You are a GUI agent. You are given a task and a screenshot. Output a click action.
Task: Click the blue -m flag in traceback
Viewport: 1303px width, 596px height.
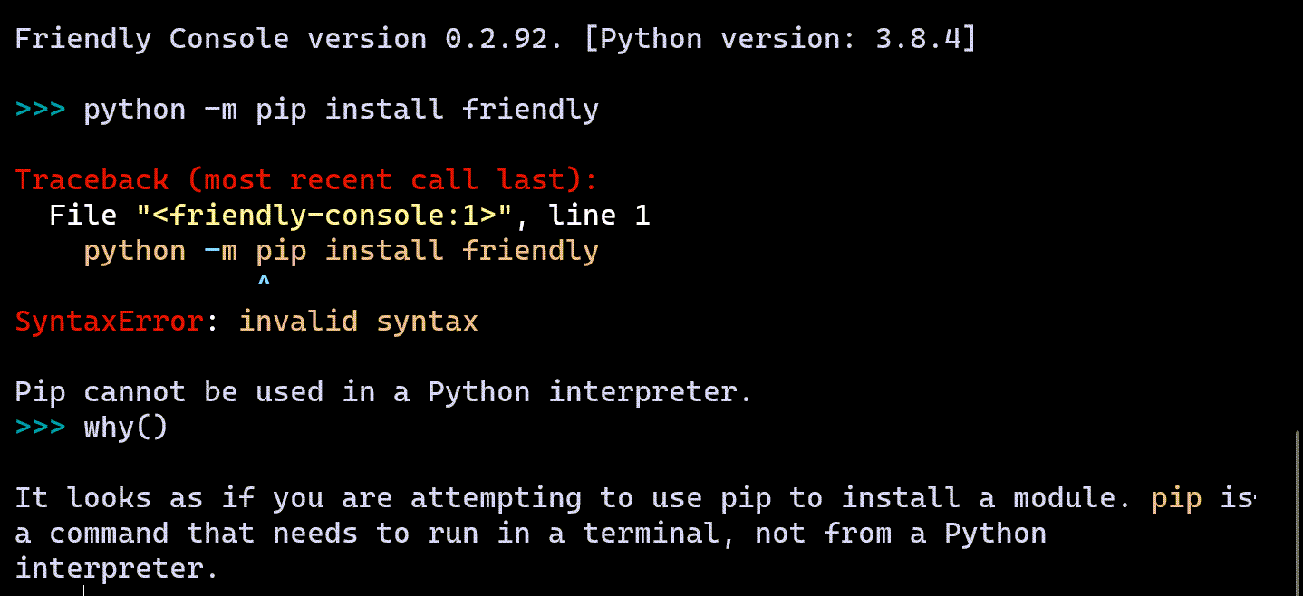(221, 251)
